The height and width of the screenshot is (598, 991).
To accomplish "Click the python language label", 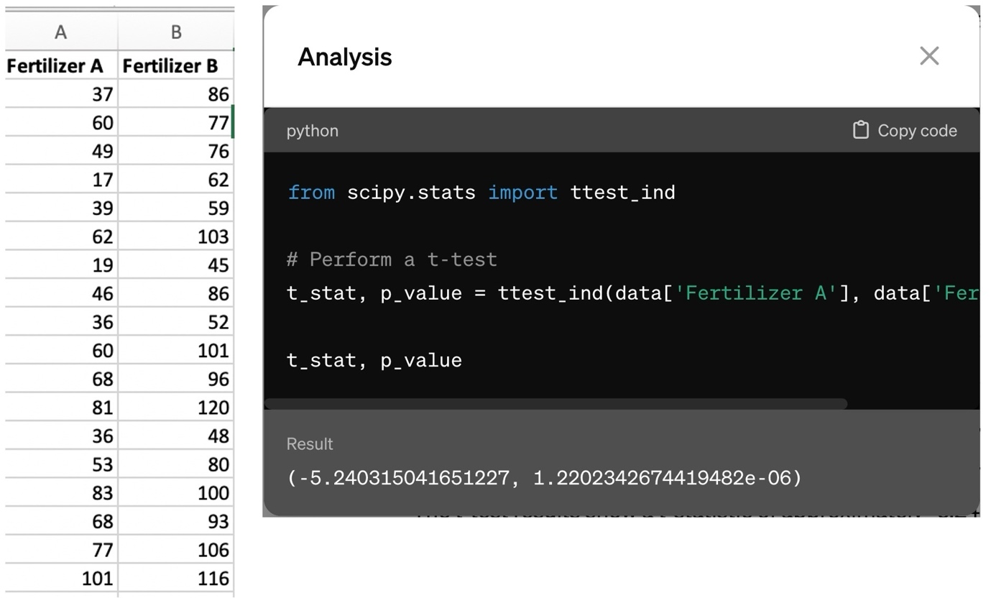I will [x=312, y=131].
